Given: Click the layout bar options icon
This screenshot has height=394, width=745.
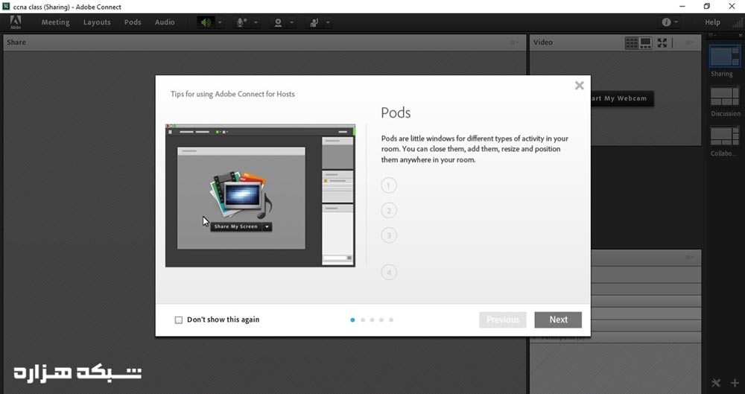Looking at the screenshot, I should (711, 36).
